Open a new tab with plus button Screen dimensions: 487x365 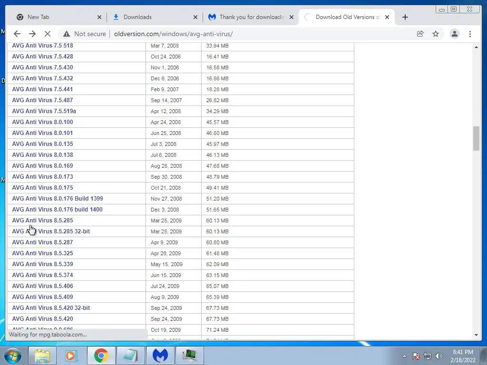point(405,17)
